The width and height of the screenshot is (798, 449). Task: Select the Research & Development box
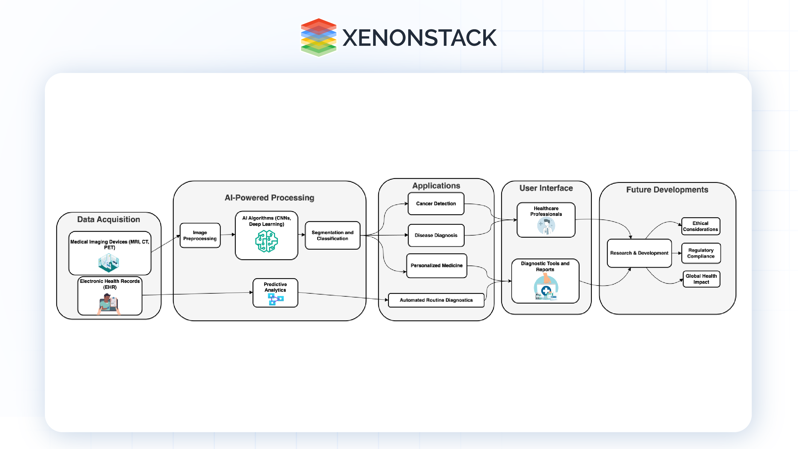[x=639, y=253]
